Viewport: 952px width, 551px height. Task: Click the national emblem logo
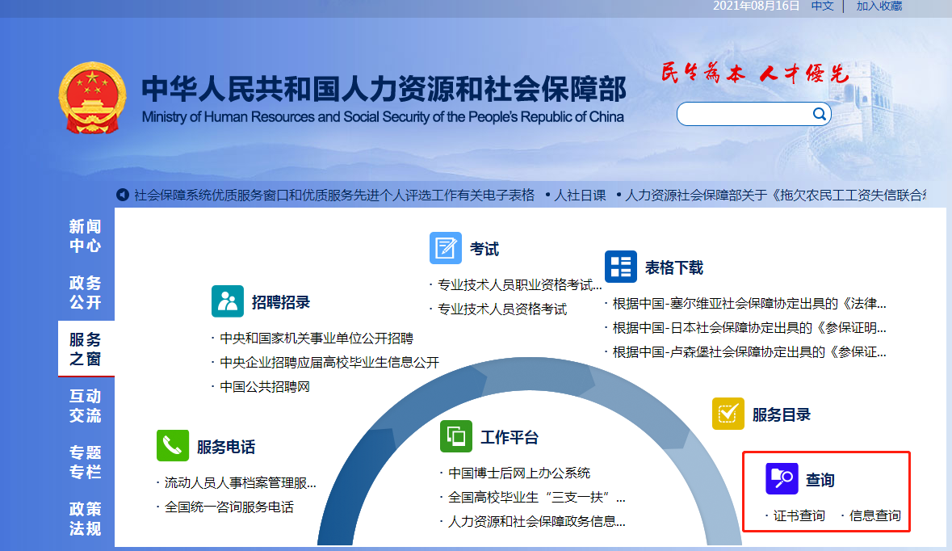[x=92, y=97]
